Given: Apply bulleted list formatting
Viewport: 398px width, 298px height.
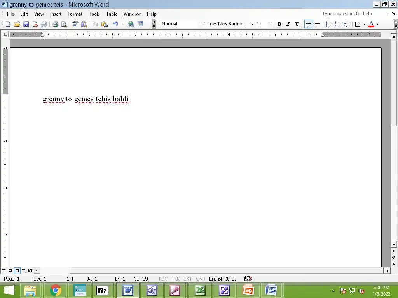Looking at the screenshot, I should click(x=338, y=24).
